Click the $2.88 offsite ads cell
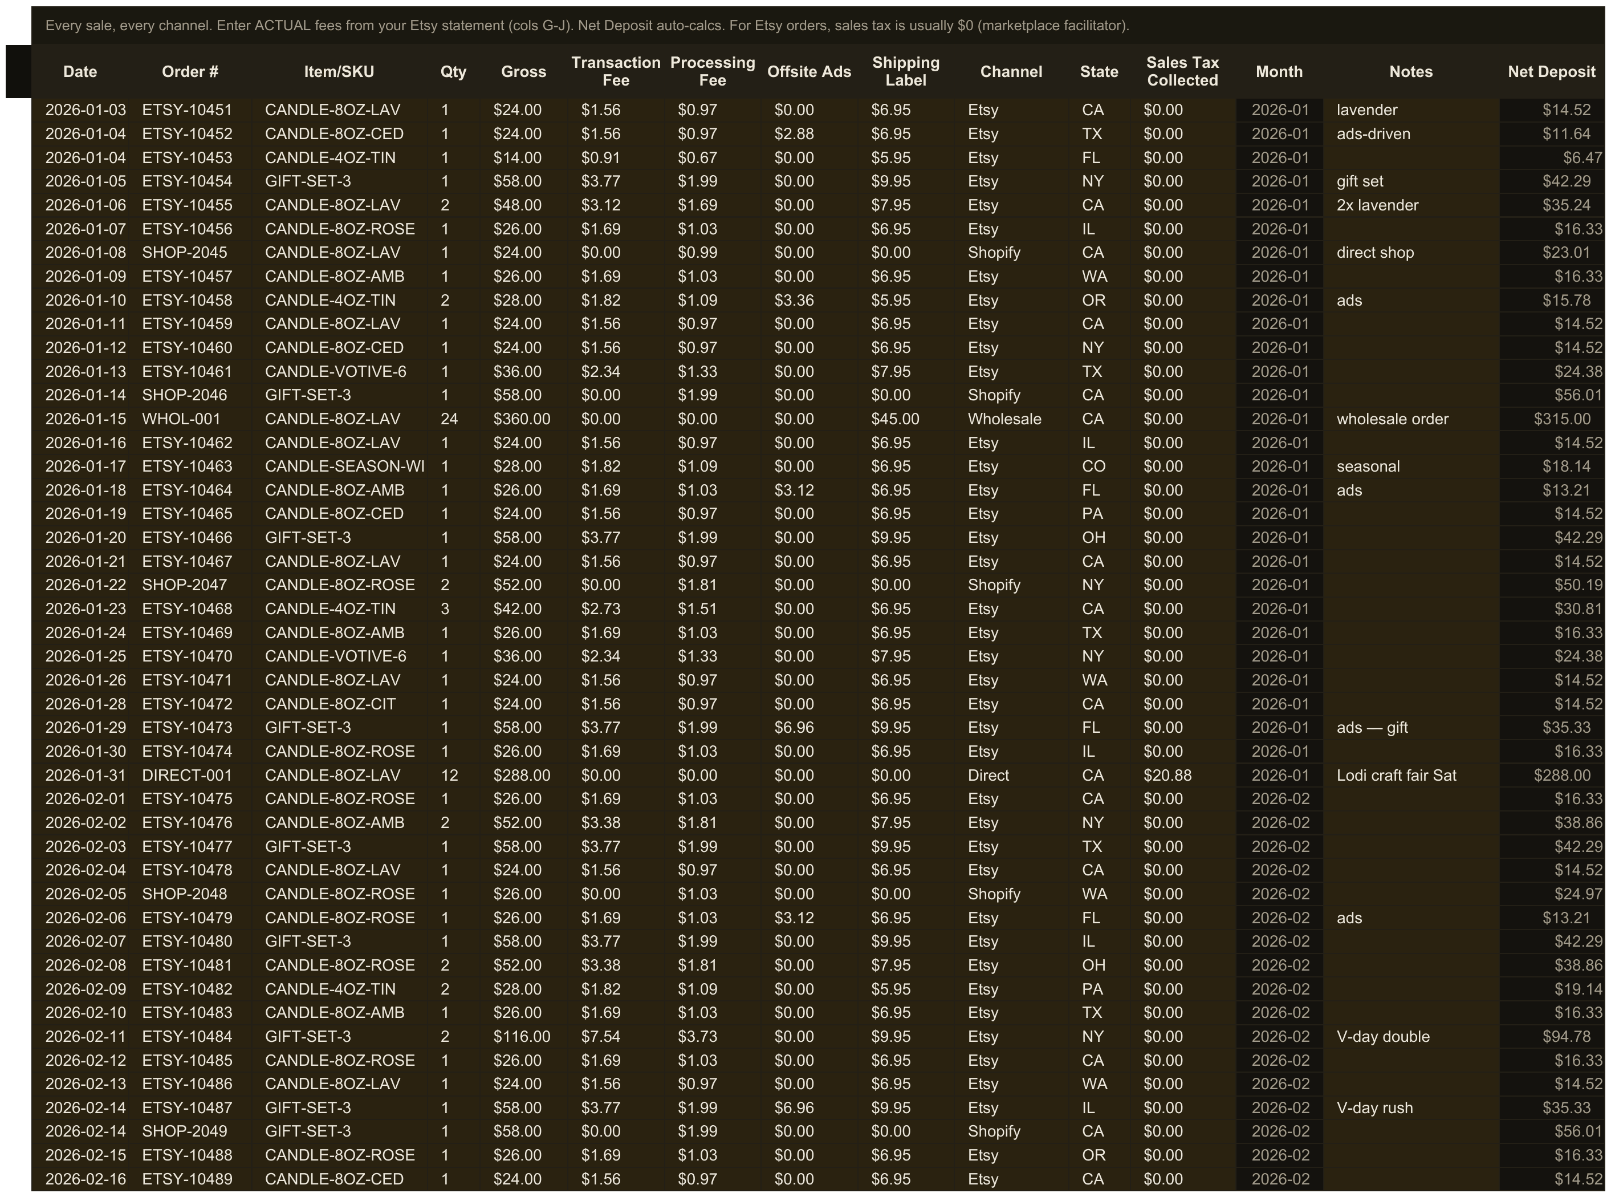The height and width of the screenshot is (1197, 1611). click(x=809, y=134)
